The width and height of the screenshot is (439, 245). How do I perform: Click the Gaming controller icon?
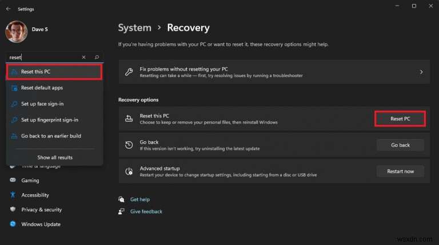point(13,180)
